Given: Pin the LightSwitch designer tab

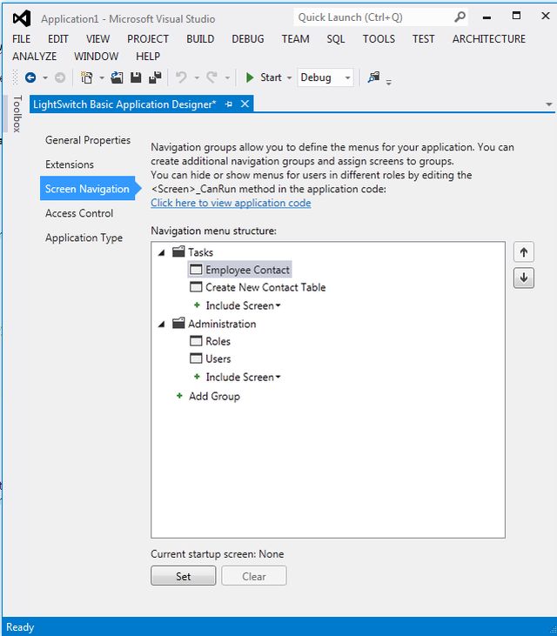Looking at the screenshot, I should (x=229, y=104).
